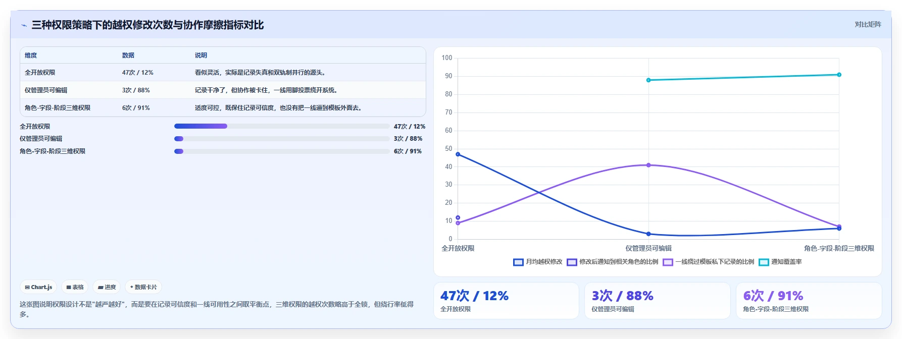
Task: Click the 对比矩阵 tag in header
Action: (x=868, y=24)
